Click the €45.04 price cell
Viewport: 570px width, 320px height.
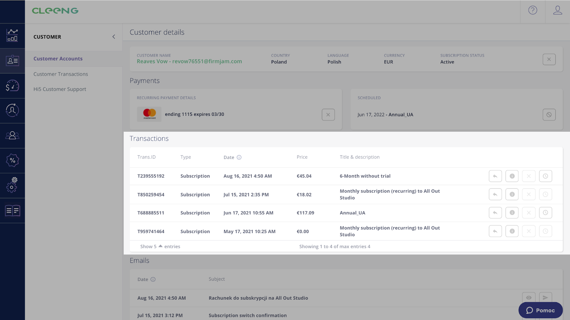[x=304, y=176]
